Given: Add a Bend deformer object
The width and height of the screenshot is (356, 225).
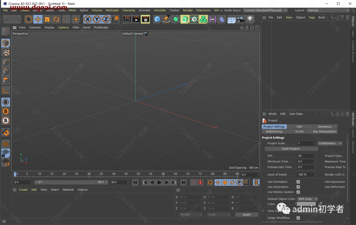Looking at the screenshot, I should tap(222, 19).
